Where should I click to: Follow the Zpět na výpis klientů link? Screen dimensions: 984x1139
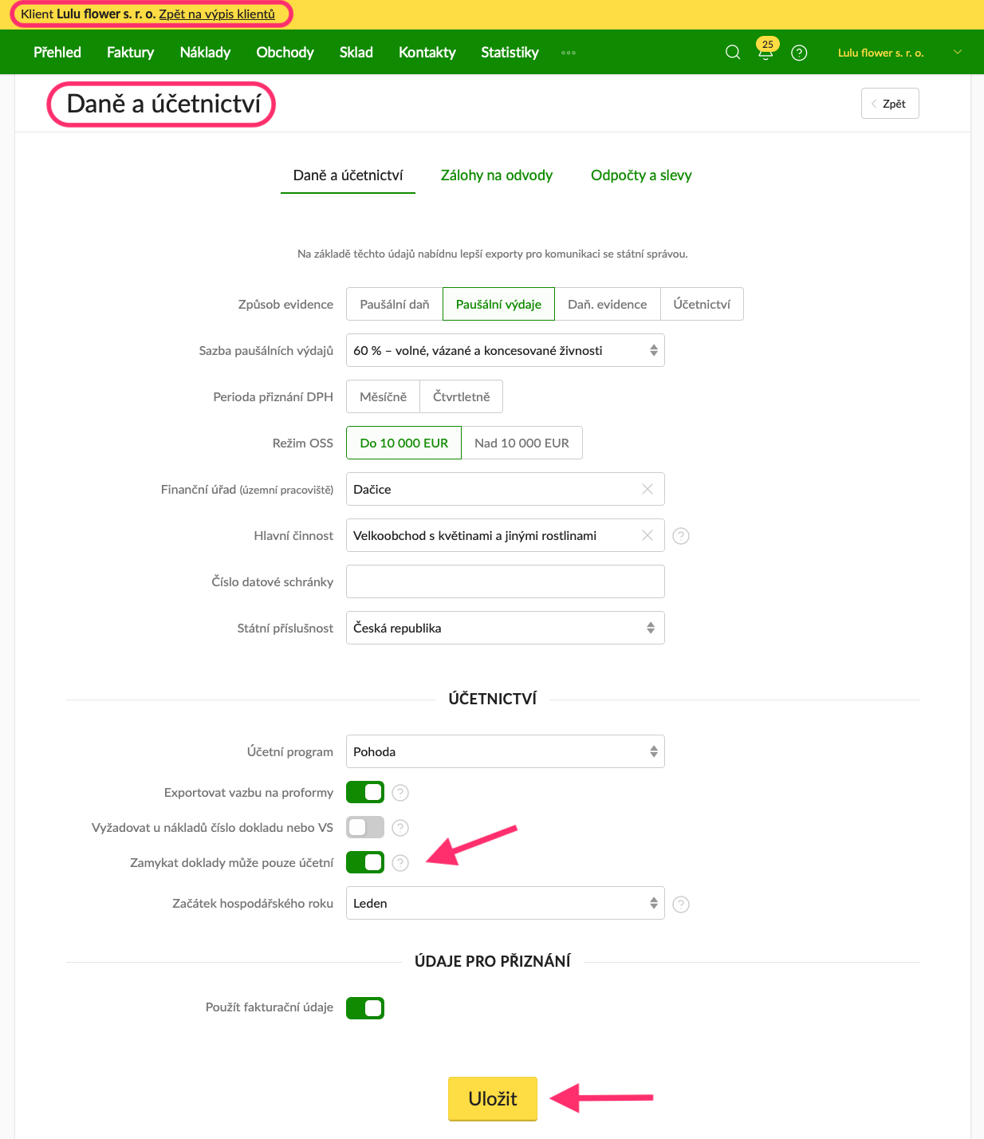point(217,14)
